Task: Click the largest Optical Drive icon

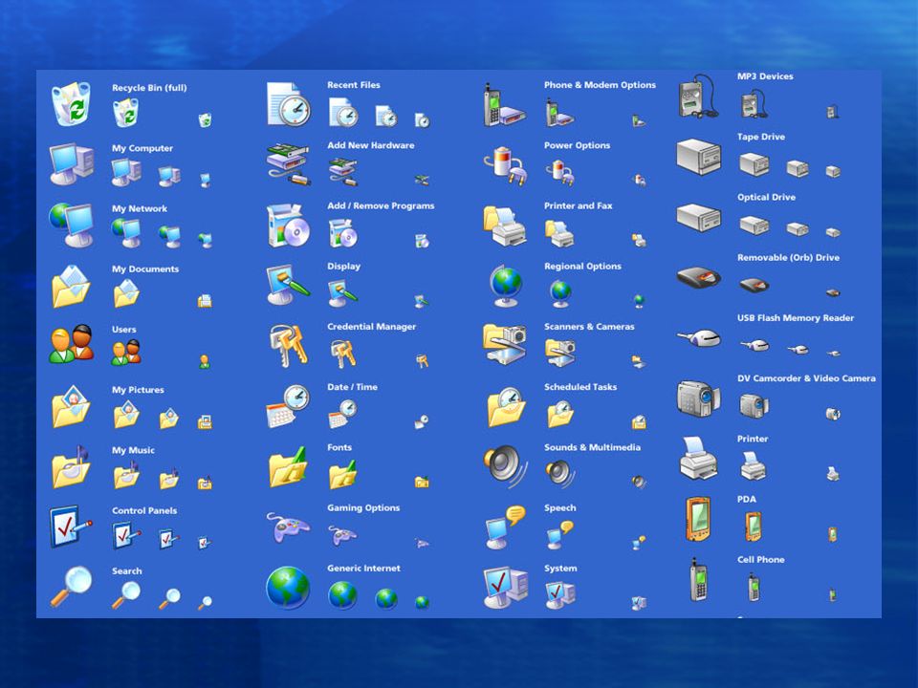Action: (x=698, y=218)
